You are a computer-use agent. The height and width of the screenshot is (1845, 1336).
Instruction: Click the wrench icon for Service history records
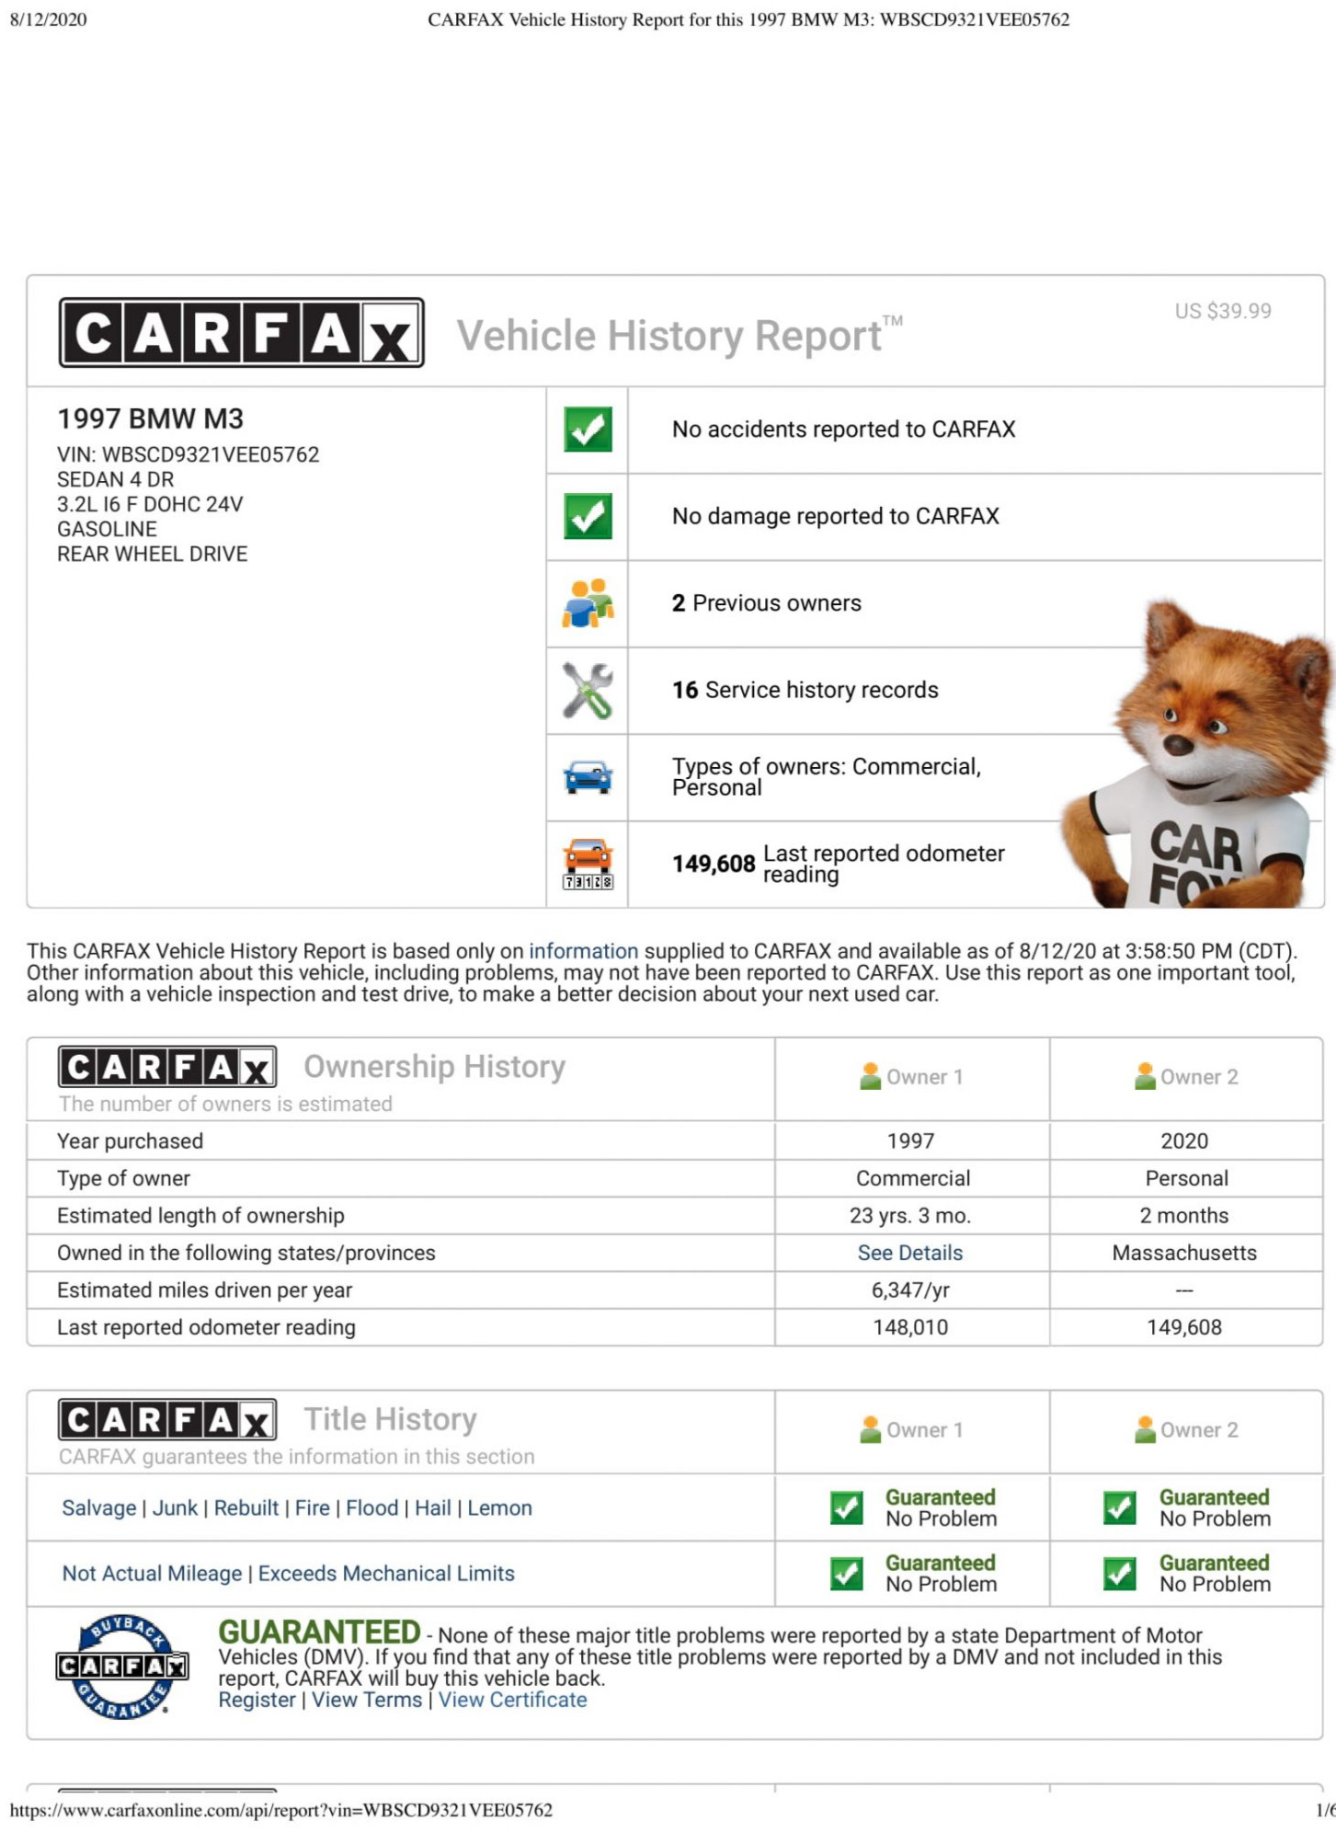(588, 691)
